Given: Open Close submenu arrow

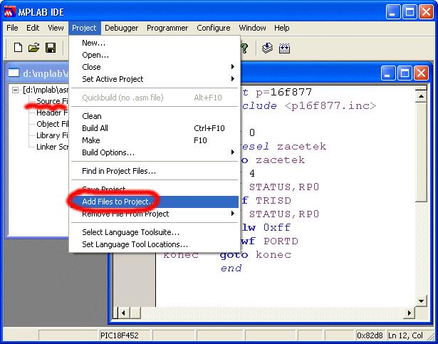Looking at the screenshot, I should click(x=232, y=67).
